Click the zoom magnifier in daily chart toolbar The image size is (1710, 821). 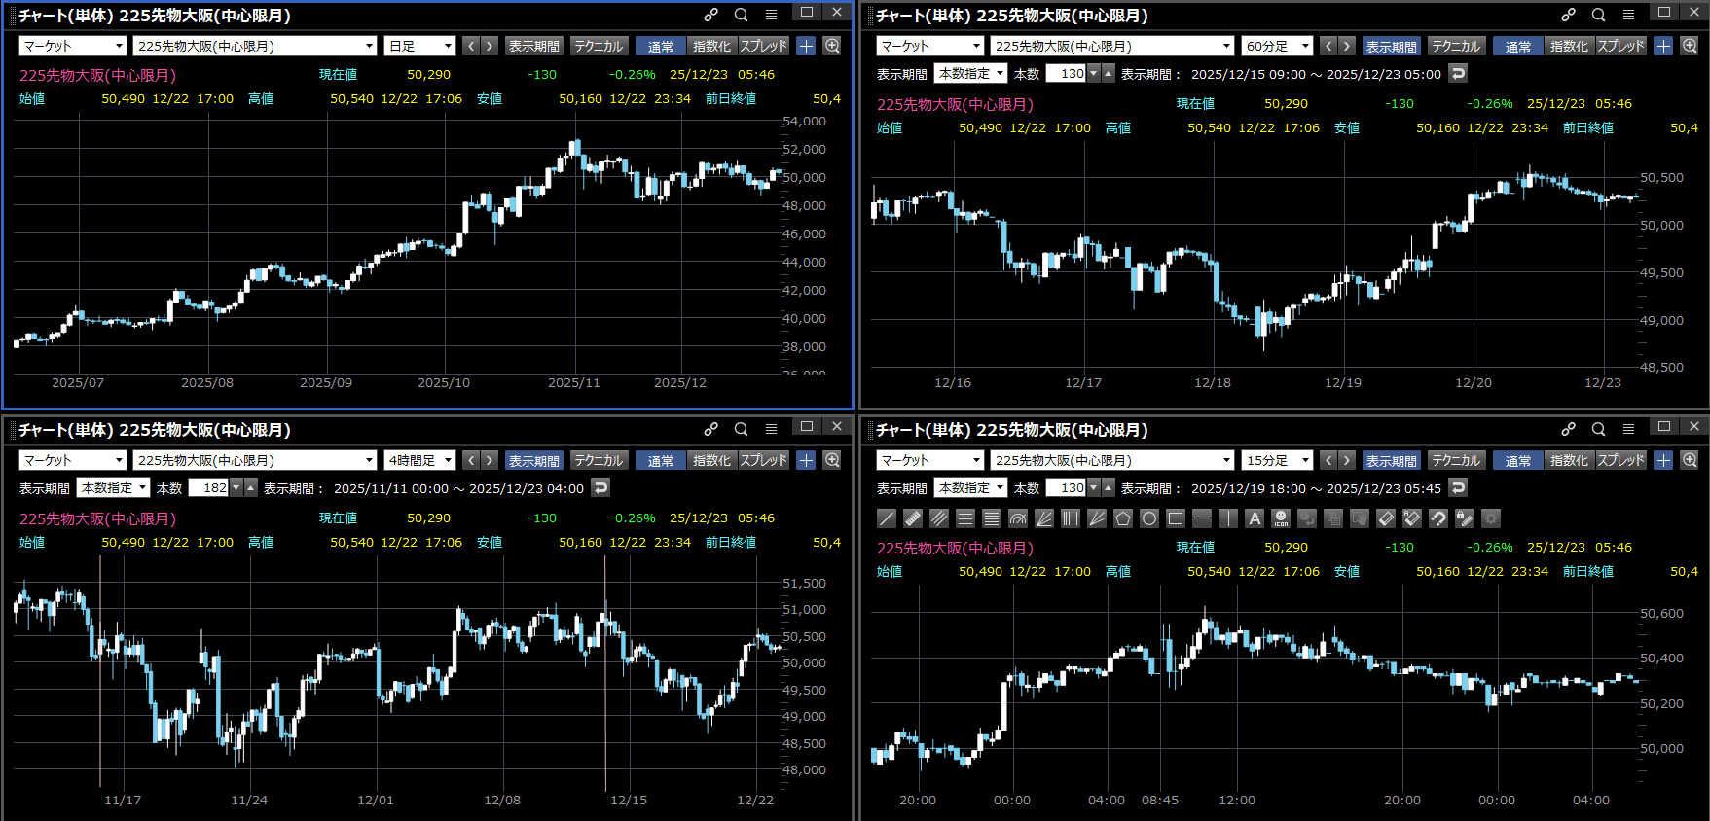coord(832,46)
